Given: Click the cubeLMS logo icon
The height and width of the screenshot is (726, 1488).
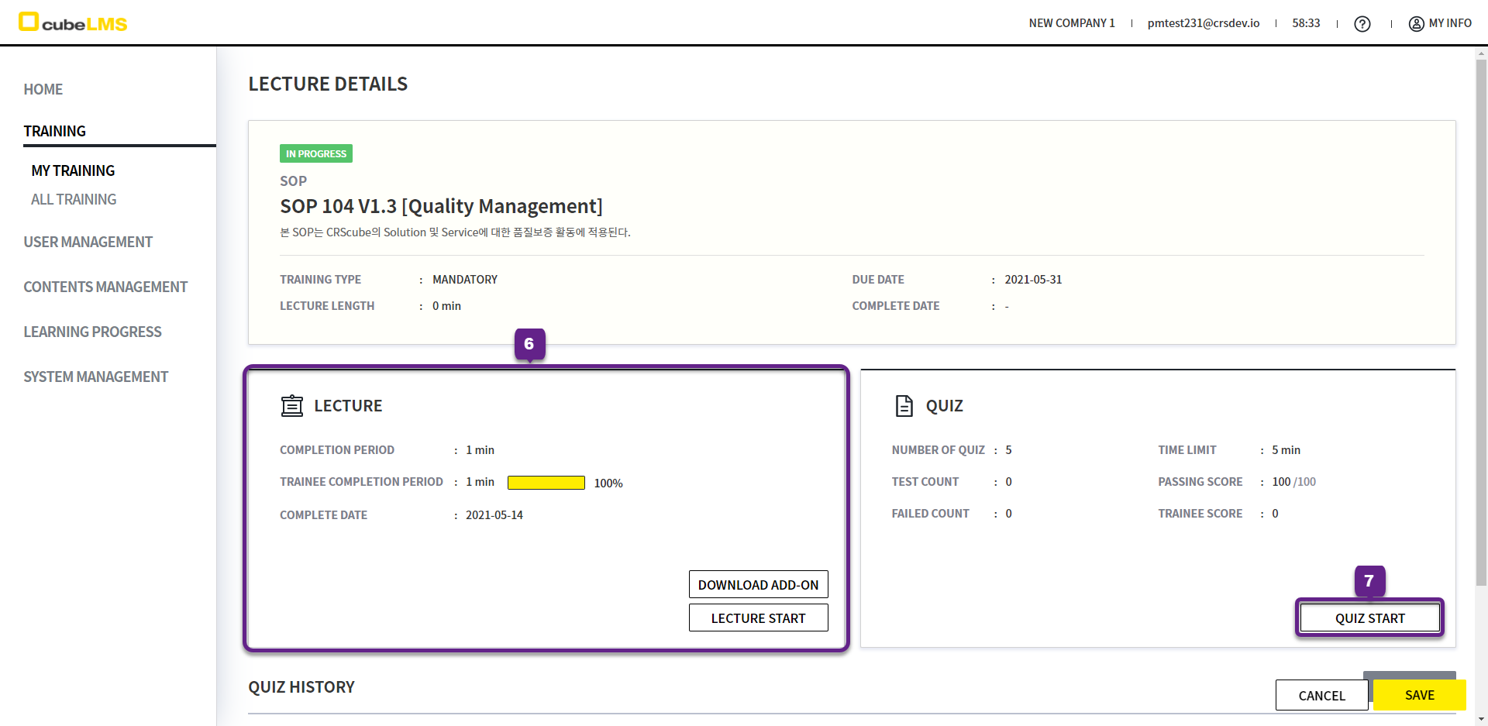Looking at the screenshot, I should point(29,22).
